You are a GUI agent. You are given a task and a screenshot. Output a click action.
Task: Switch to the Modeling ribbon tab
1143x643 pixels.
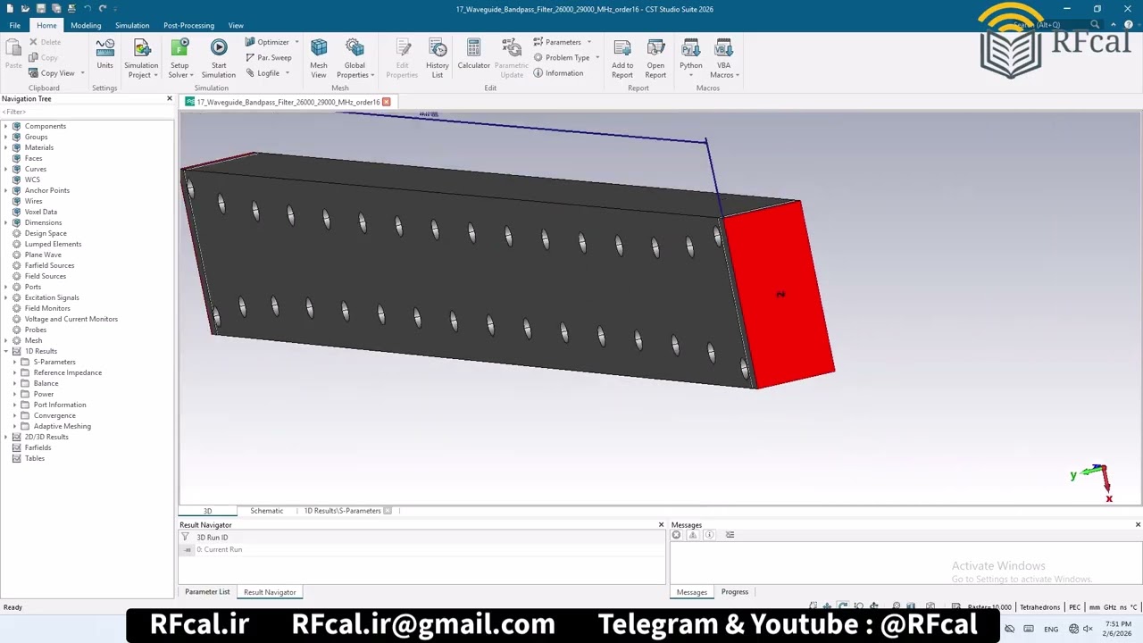tap(86, 25)
